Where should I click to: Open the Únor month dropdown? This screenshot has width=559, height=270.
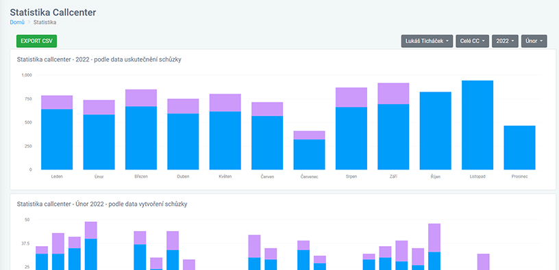coord(534,41)
